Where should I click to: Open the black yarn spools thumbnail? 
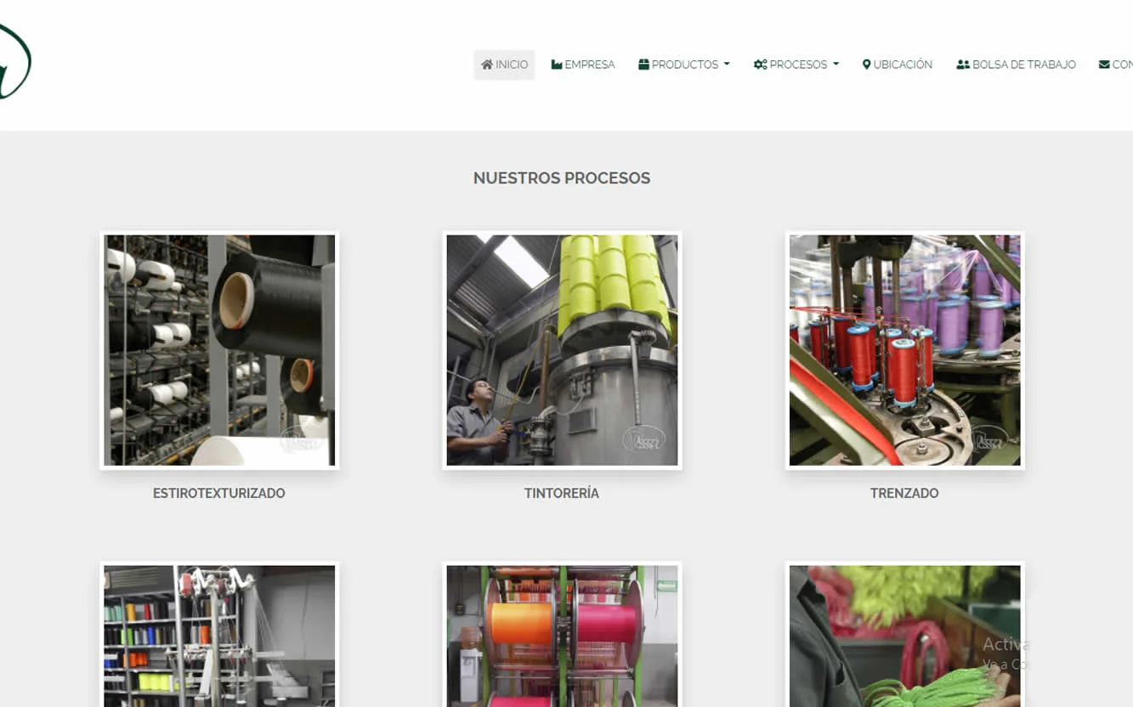(x=219, y=350)
